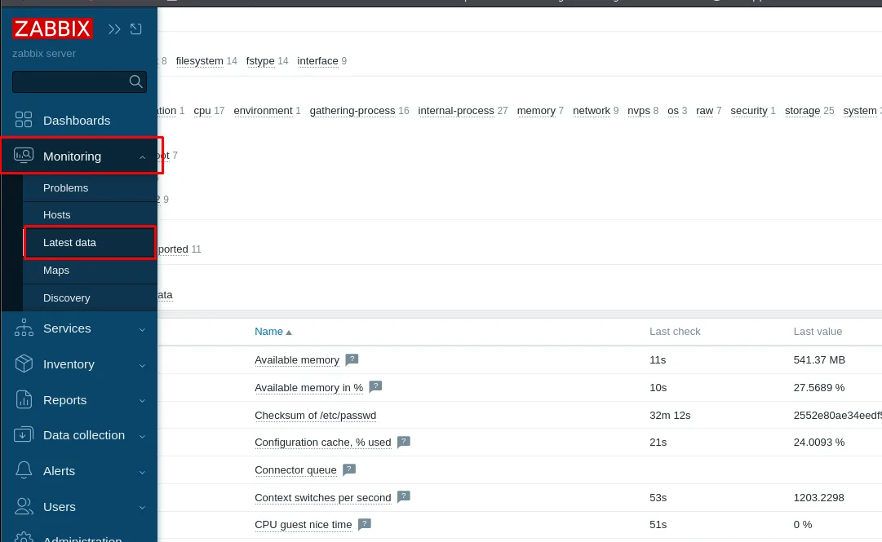Filter by interface tag

tap(317, 60)
